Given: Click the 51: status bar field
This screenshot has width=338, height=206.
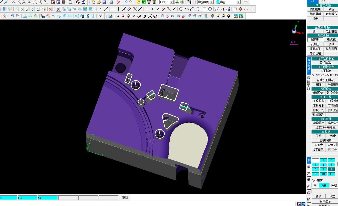Looking at the screenshot, I should (28, 198).
